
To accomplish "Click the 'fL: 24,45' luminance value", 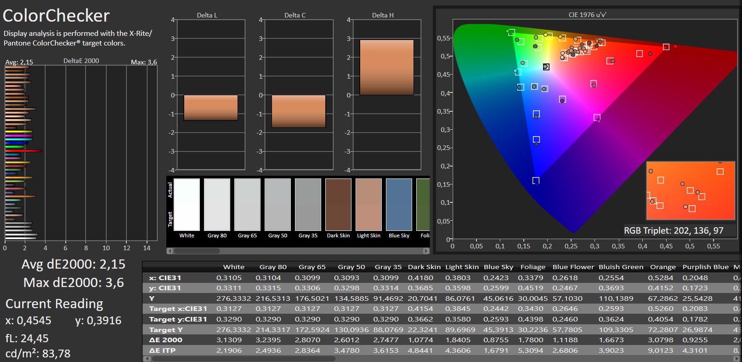I will click(x=27, y=339).
